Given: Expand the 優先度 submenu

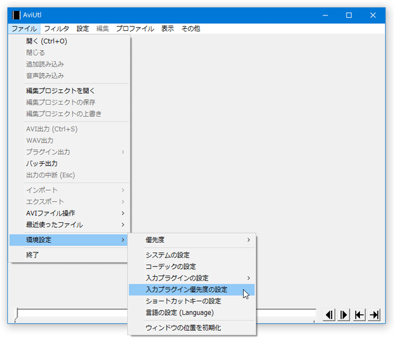Looking at the screenshot, I should click(192, 240).
